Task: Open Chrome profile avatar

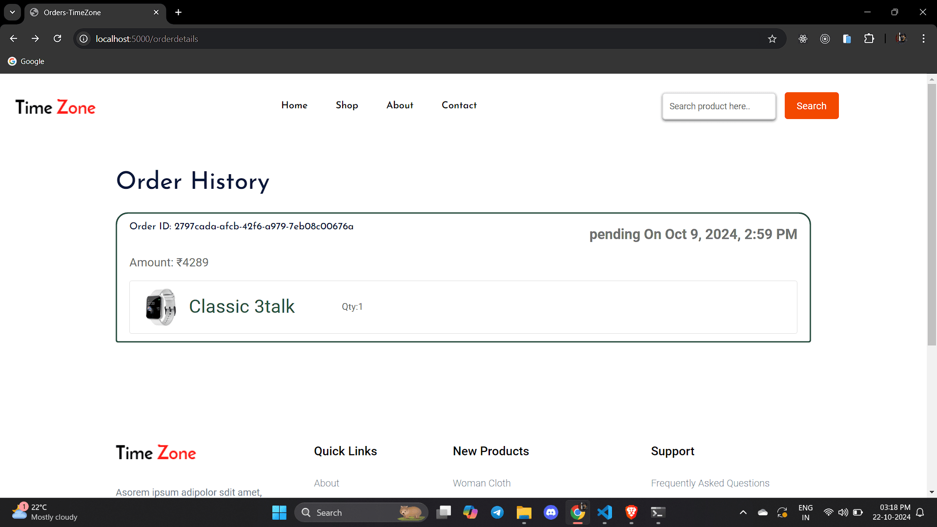Action: [x=901, y=38]
